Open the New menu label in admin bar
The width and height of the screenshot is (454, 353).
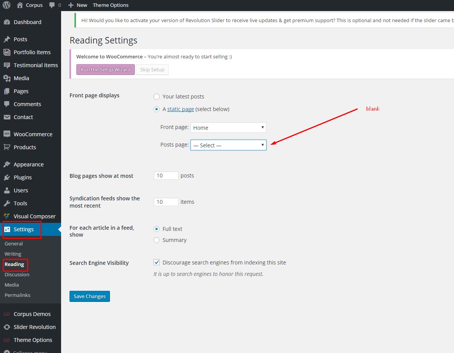pyautogui.click(x=82, y=5)
